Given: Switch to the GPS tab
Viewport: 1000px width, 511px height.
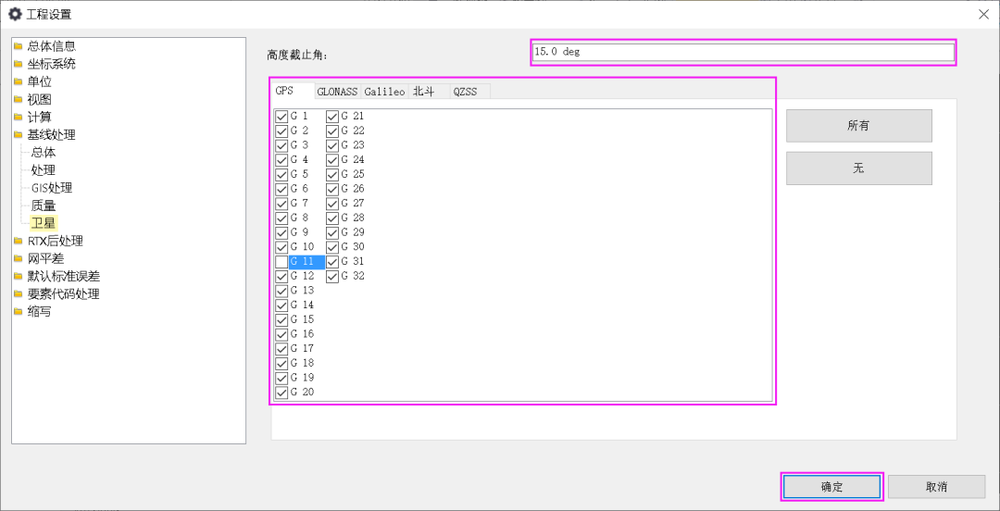Looking at the screenshot, I should click(x=292, y=91).
